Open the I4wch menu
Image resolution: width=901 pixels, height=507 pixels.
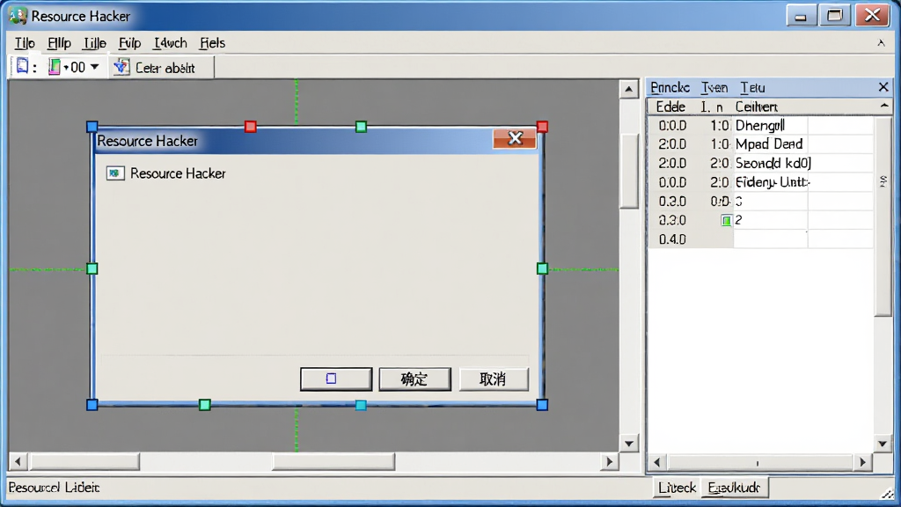click(x=171, y=43)
